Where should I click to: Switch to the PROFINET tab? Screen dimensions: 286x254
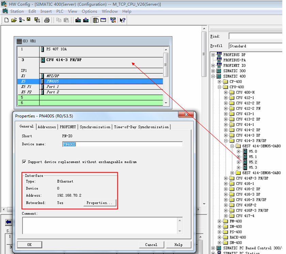pyautogui.click(x=68, y=127)
